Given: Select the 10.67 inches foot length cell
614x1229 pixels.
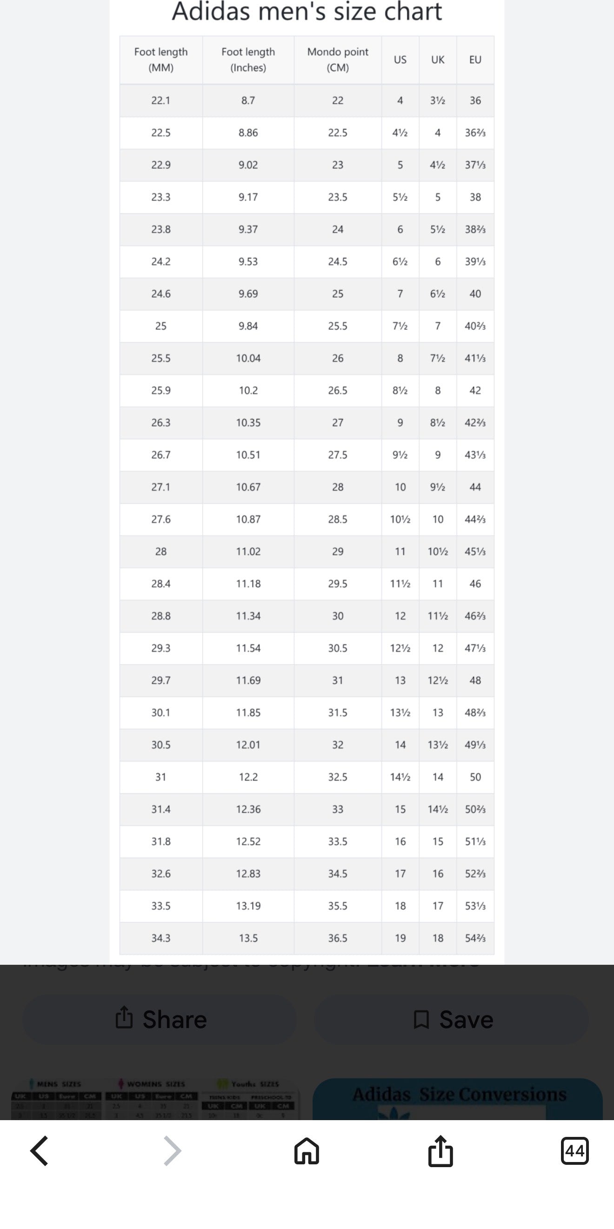Looking at the screenshot, I should [x=248, y=487].
